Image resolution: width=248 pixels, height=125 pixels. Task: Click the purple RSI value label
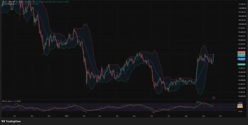point(240,105)
